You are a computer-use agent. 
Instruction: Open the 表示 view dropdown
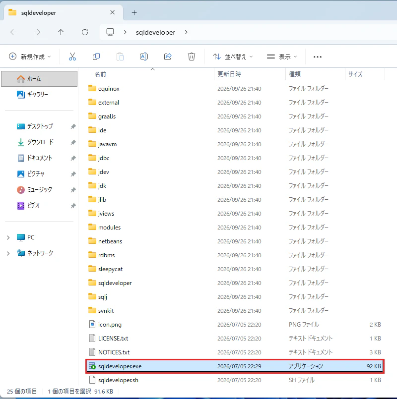[282, 57]
